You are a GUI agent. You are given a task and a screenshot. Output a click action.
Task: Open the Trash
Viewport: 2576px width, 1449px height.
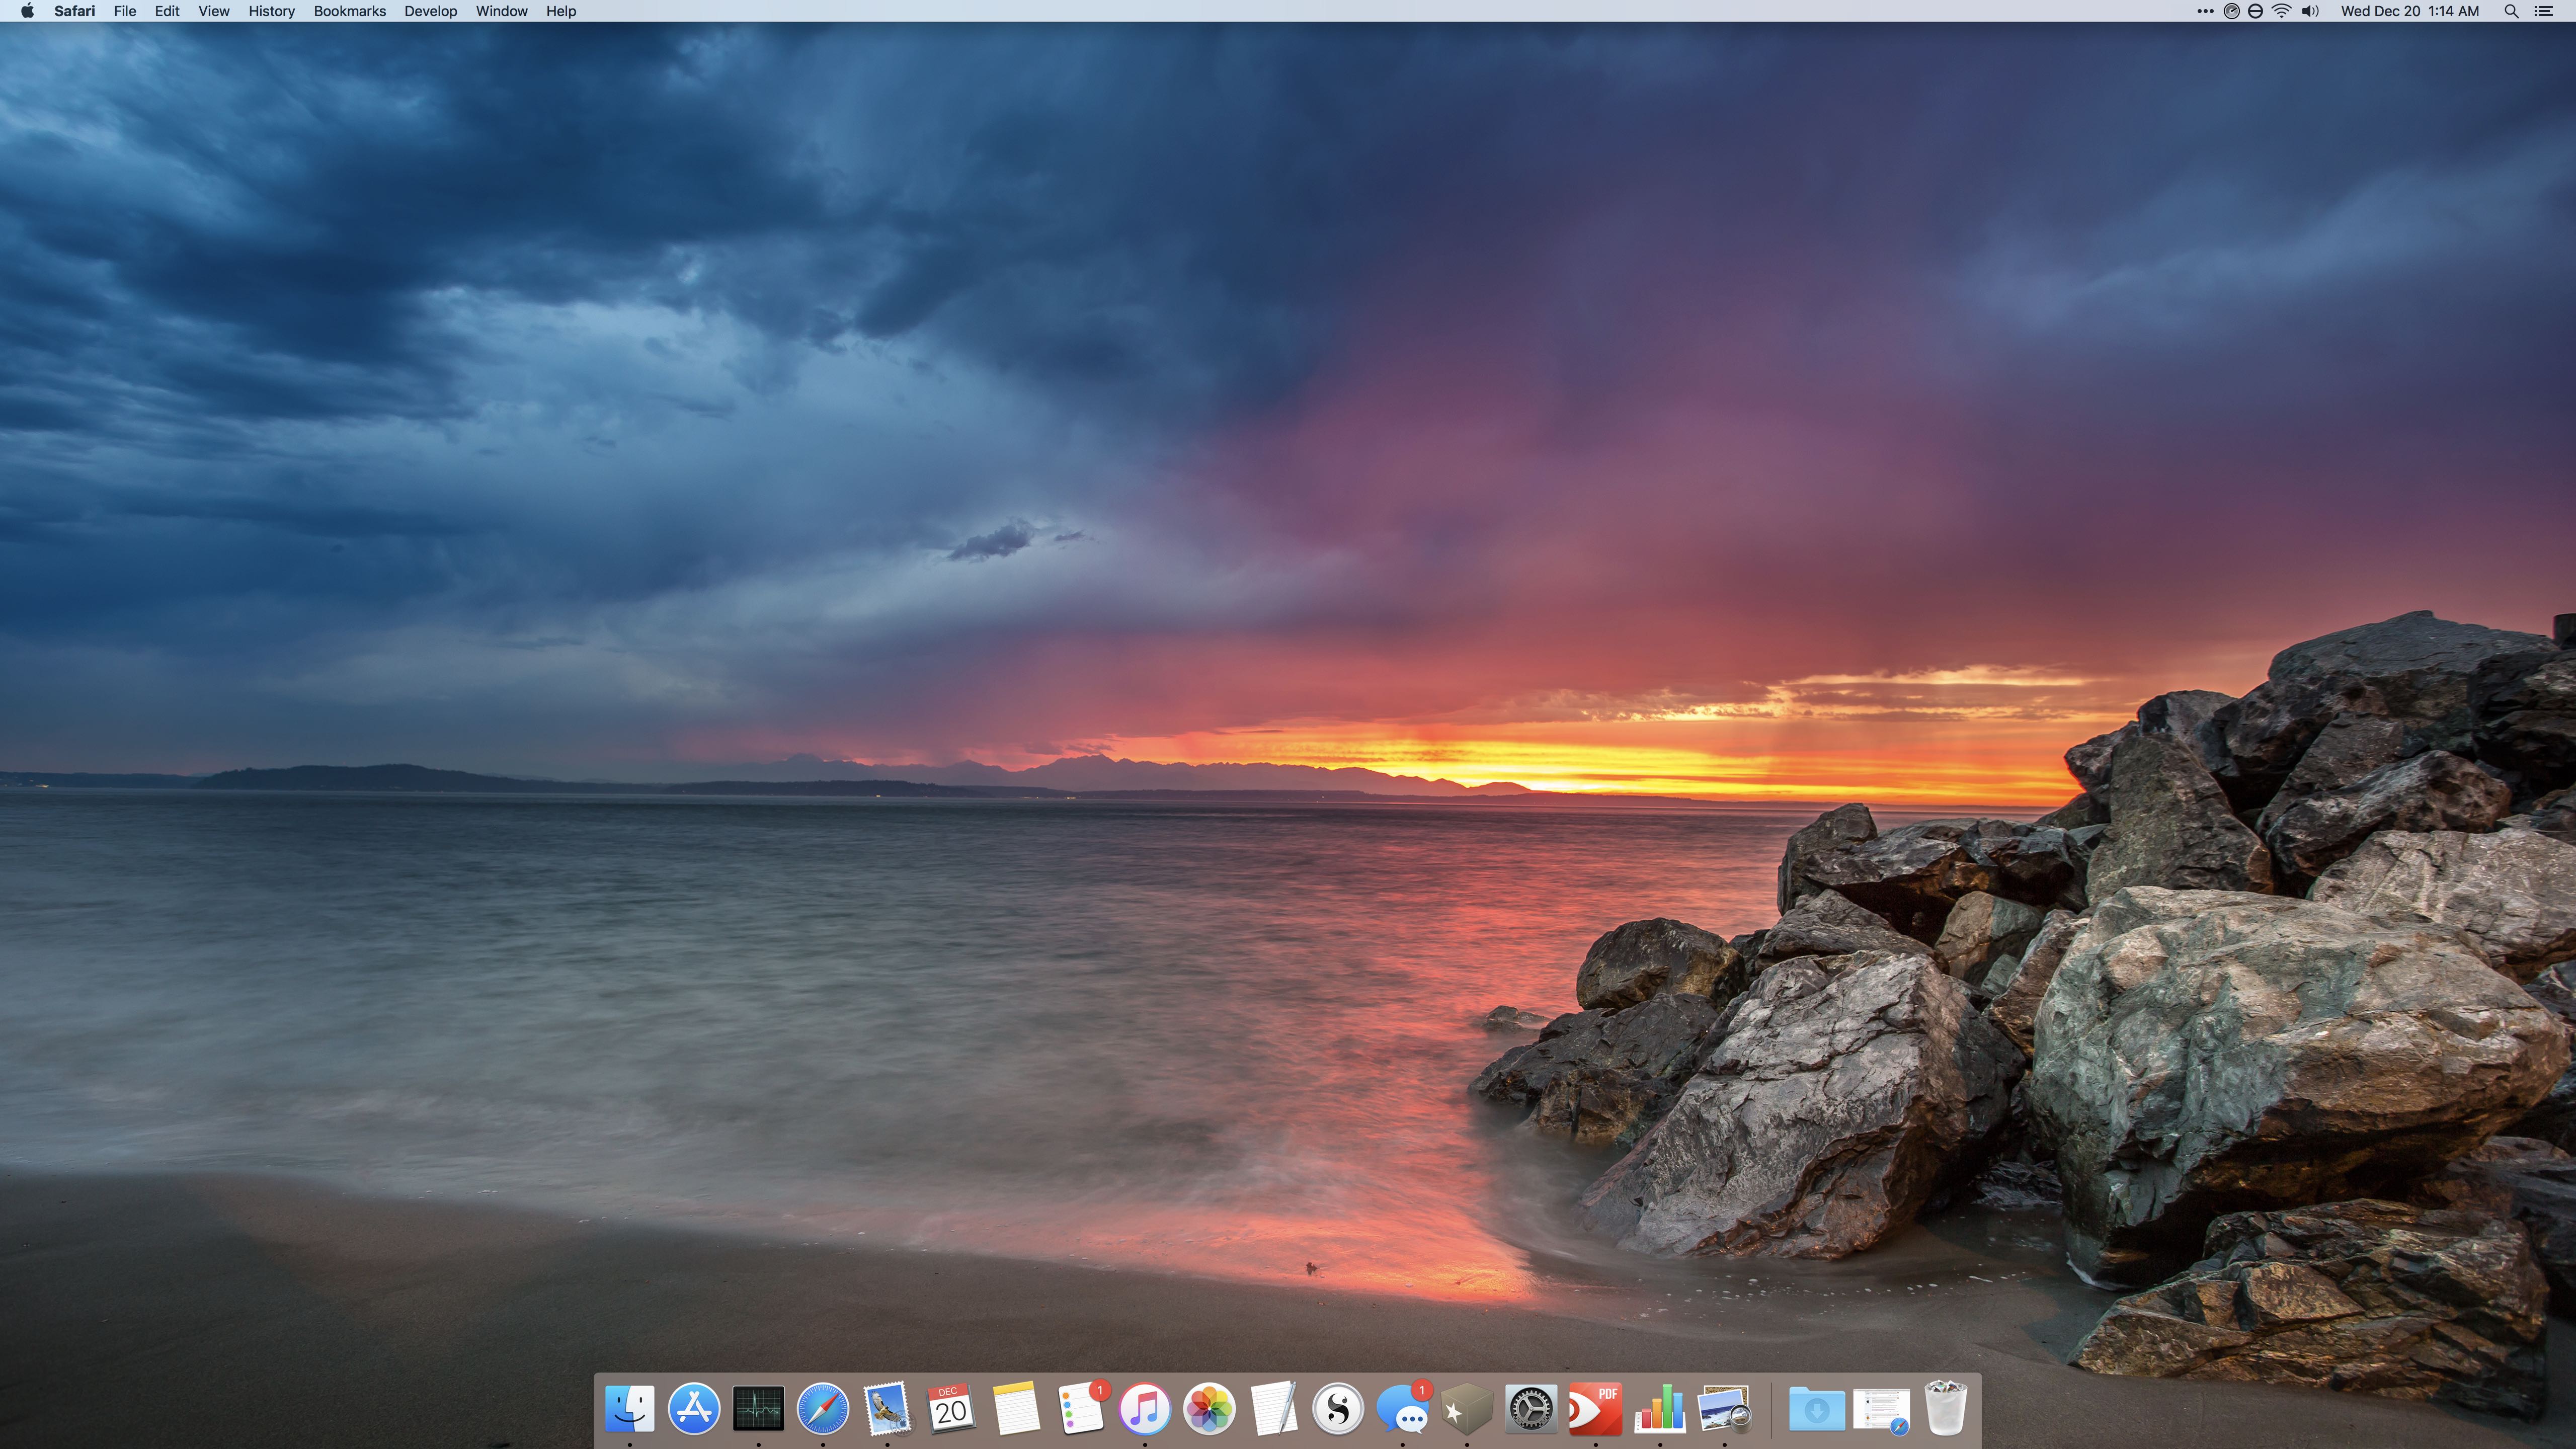pyautogui.click(x=1946, y=1408)
